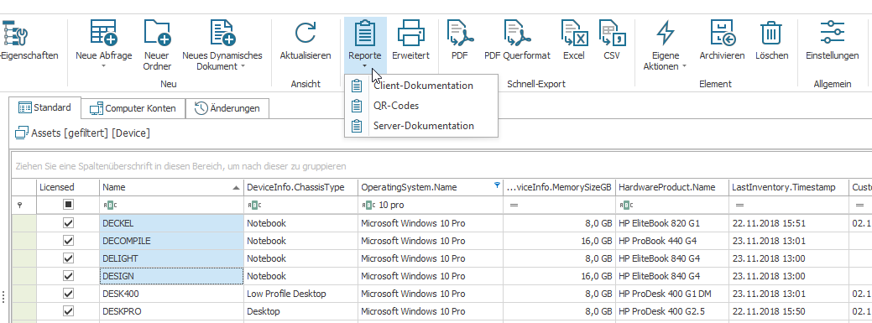Viewport: 872px width, 323px height.
Task: Select Client-Dokumentation from Reporte menu
Action: point(421,86)
